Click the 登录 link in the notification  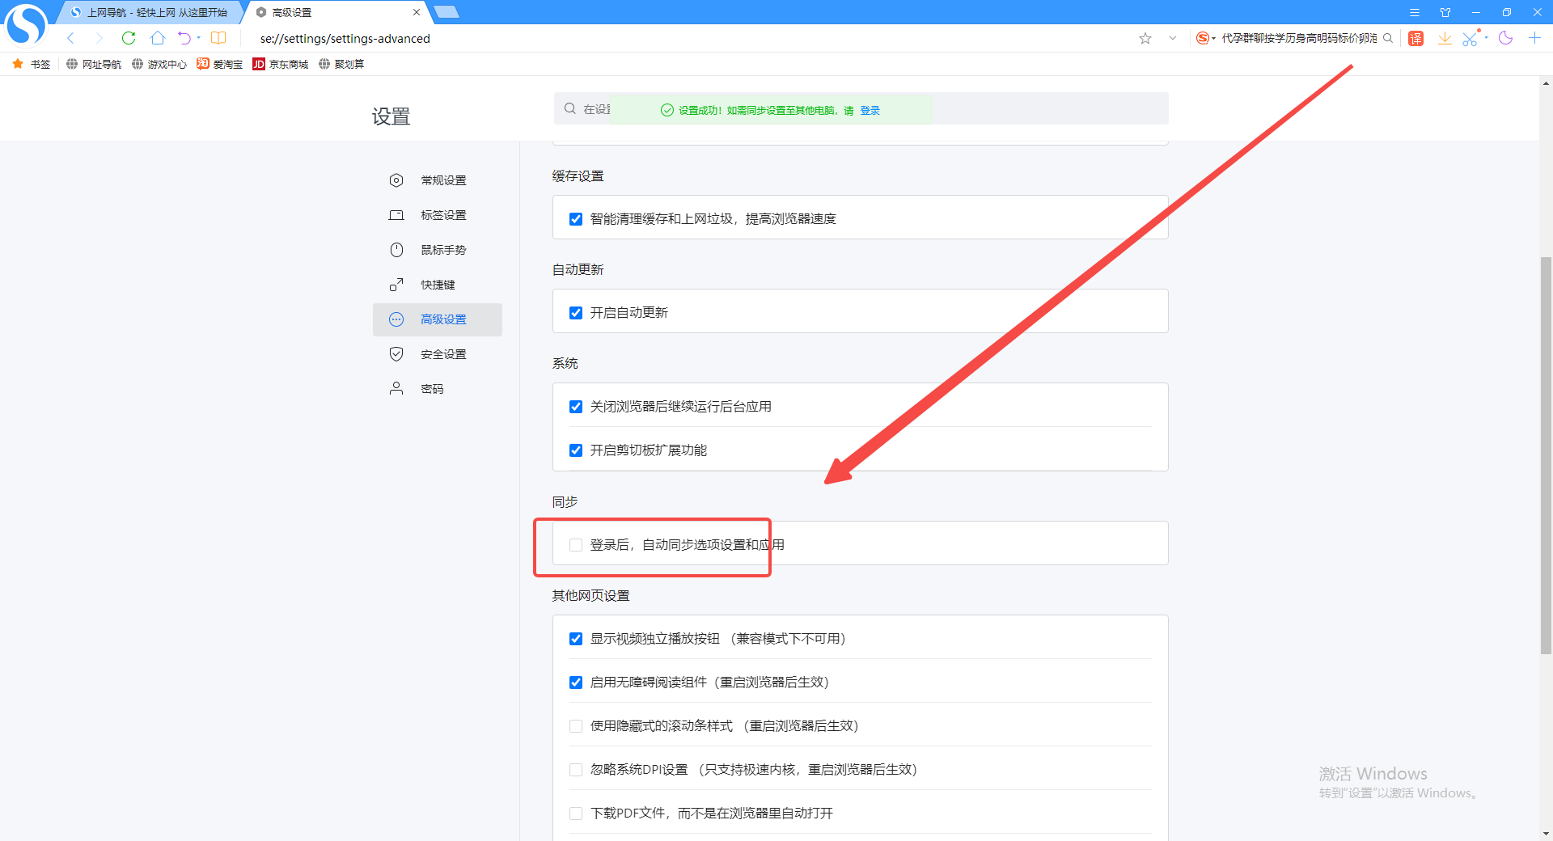(x=870, y=110)
